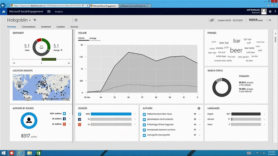The width and height of the screenshot is (278, 156).
Task: Drill into the English language row arrow
Action: pos(264,114)
